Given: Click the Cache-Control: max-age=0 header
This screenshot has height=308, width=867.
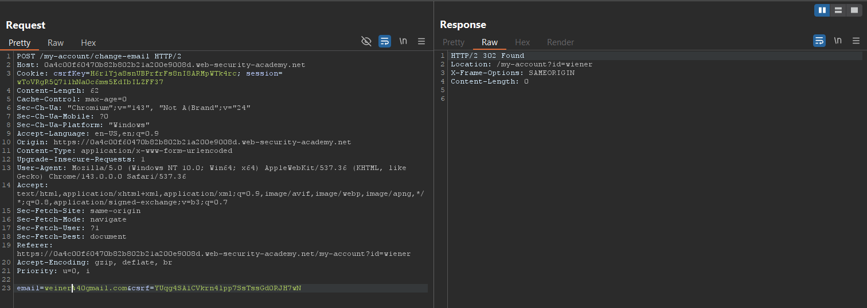Looking at the screenshot, I should click(x=72, y=99).
